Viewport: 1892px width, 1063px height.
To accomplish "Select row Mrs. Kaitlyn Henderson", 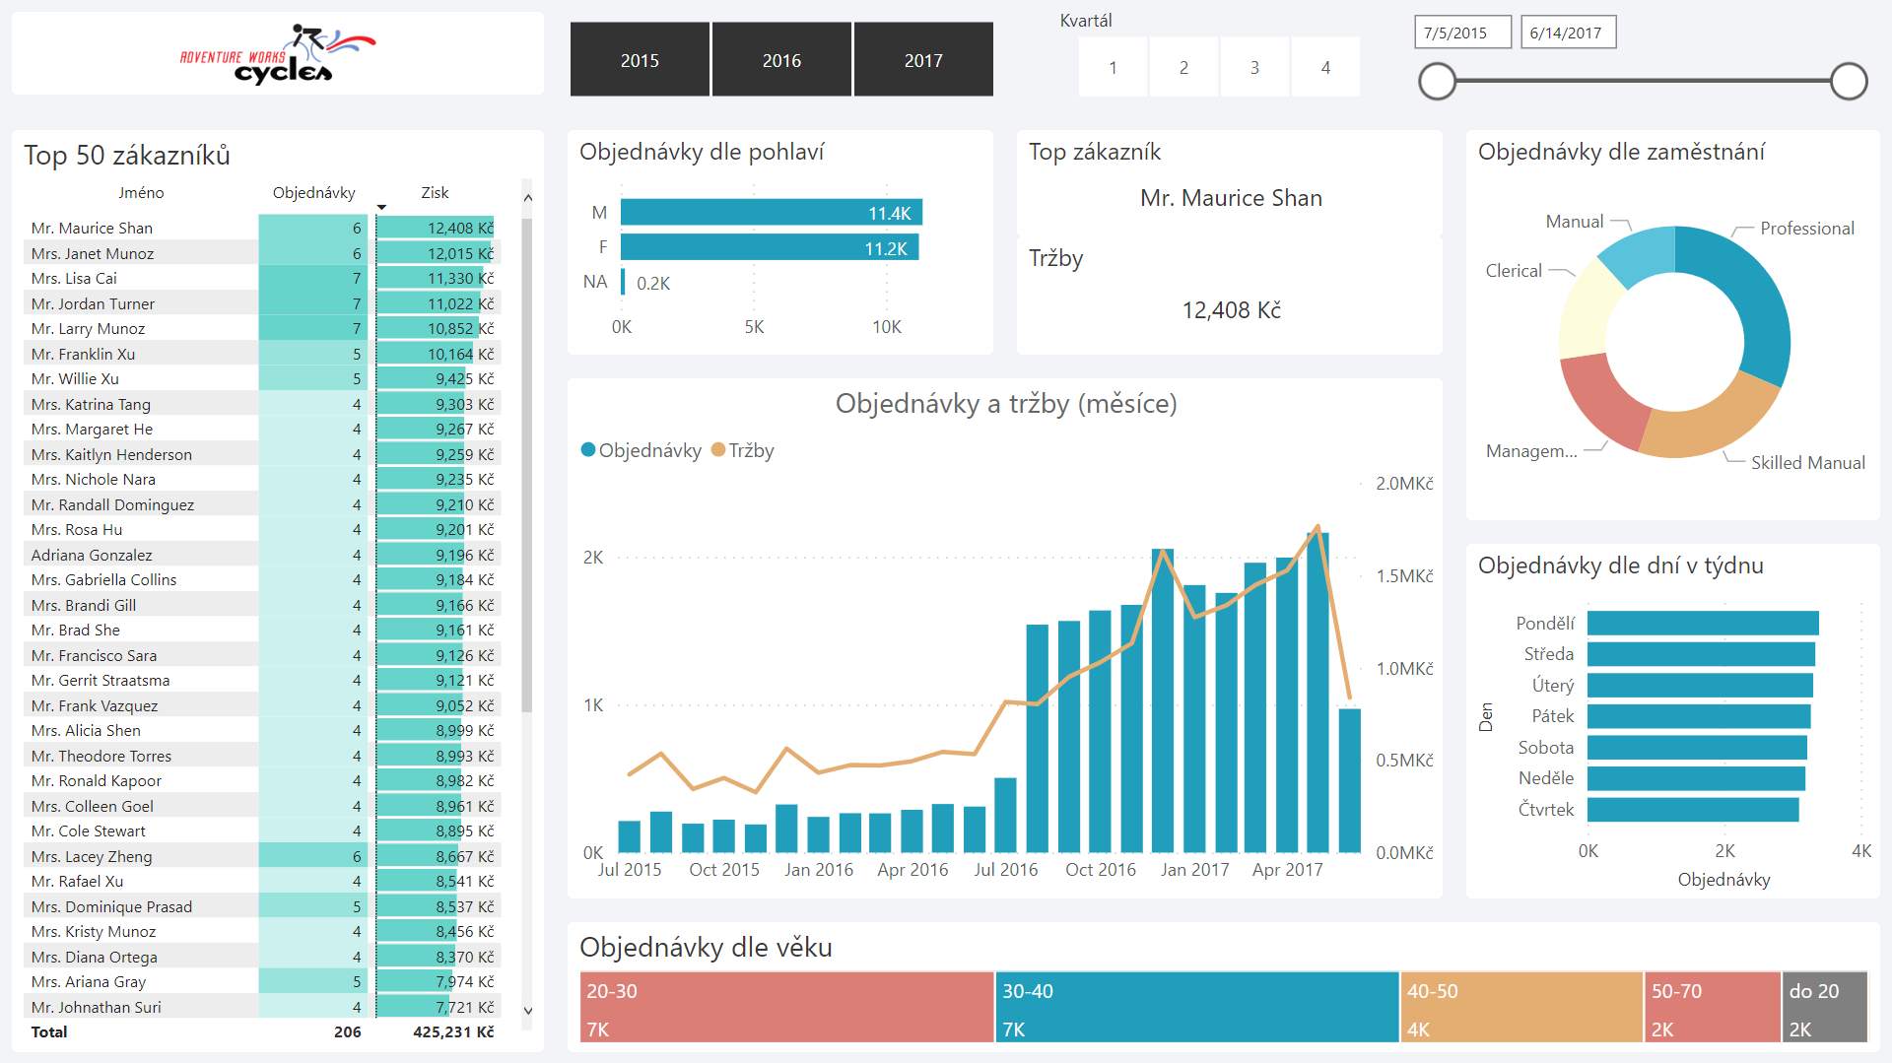I will point(262,454).
